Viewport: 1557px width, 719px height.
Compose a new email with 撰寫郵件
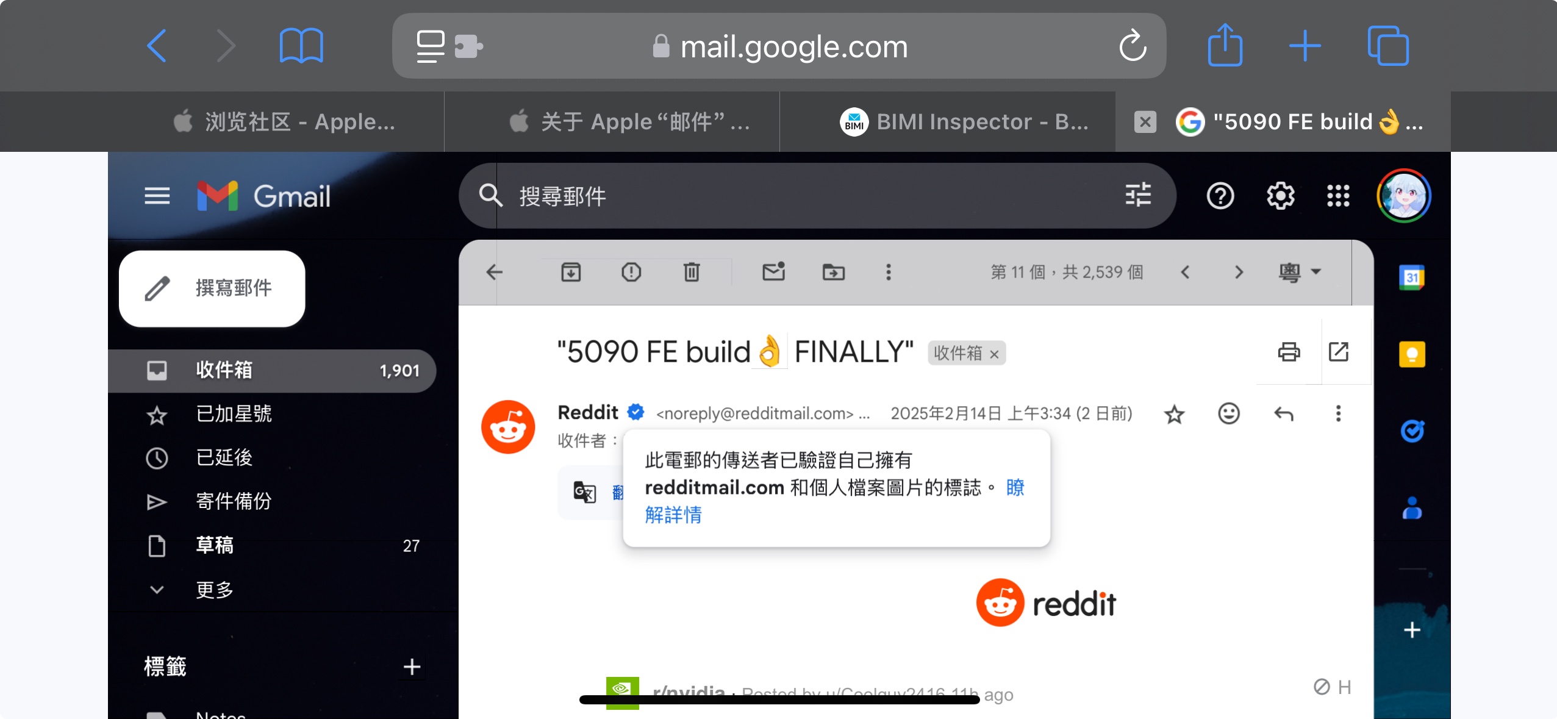point(212,288)
